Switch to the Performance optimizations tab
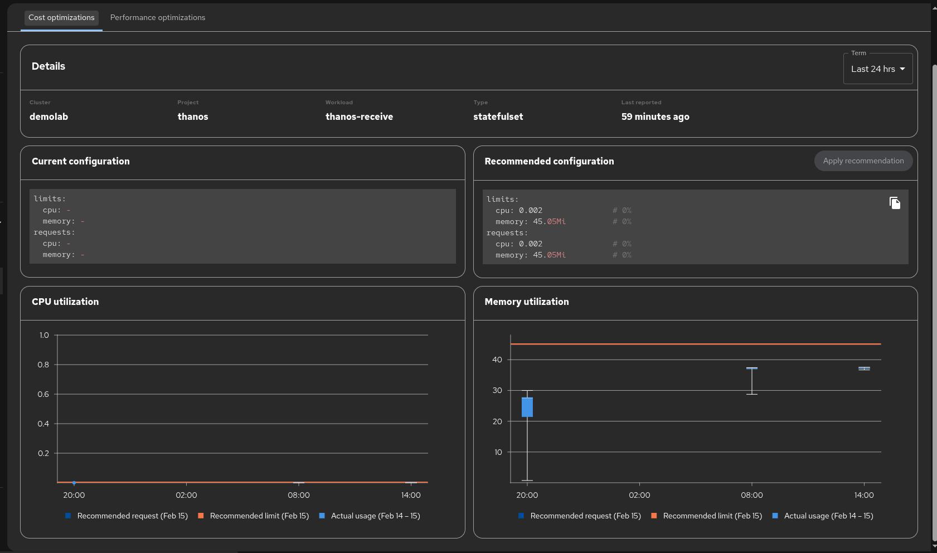Screen dimensions: 937x553 (x=158, y=18)
